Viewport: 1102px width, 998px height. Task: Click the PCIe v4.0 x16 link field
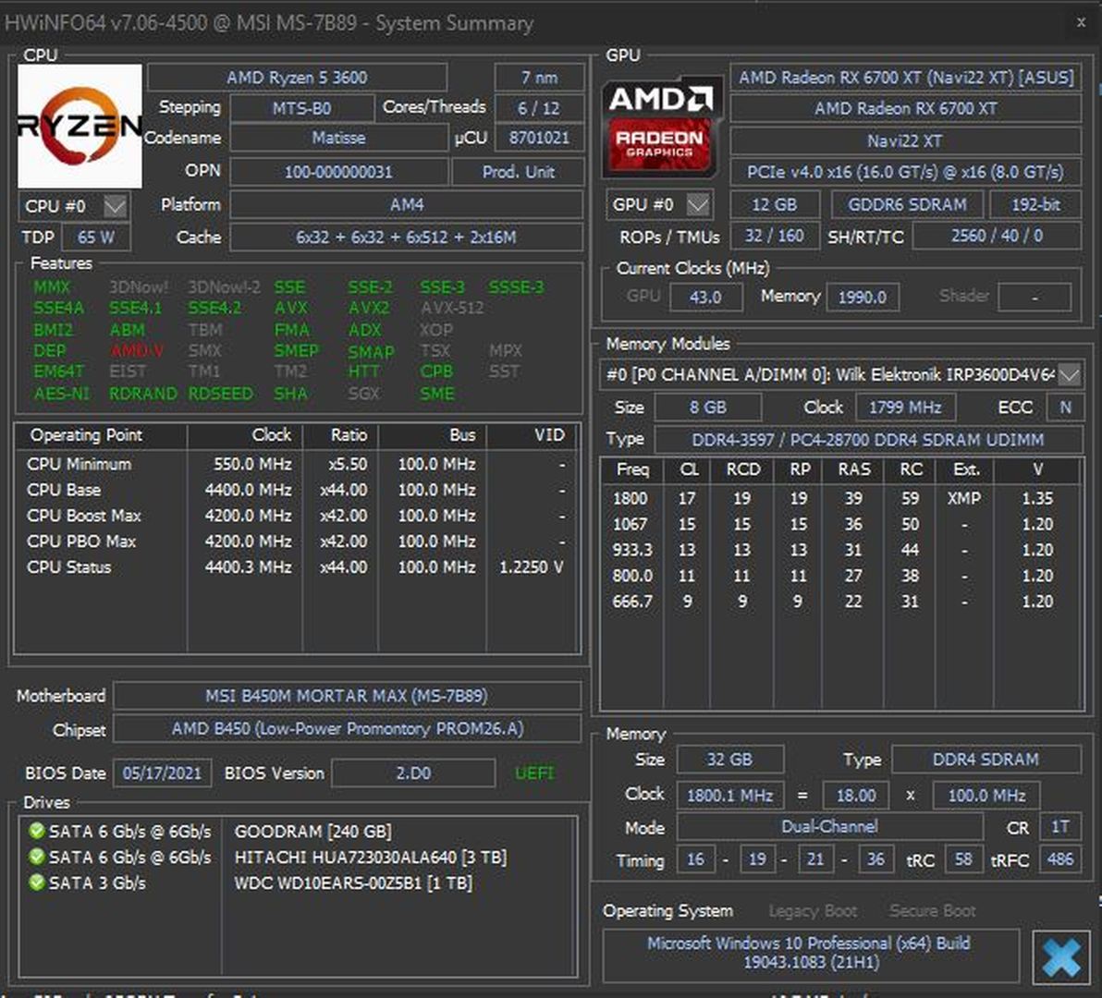coord(906,171)
